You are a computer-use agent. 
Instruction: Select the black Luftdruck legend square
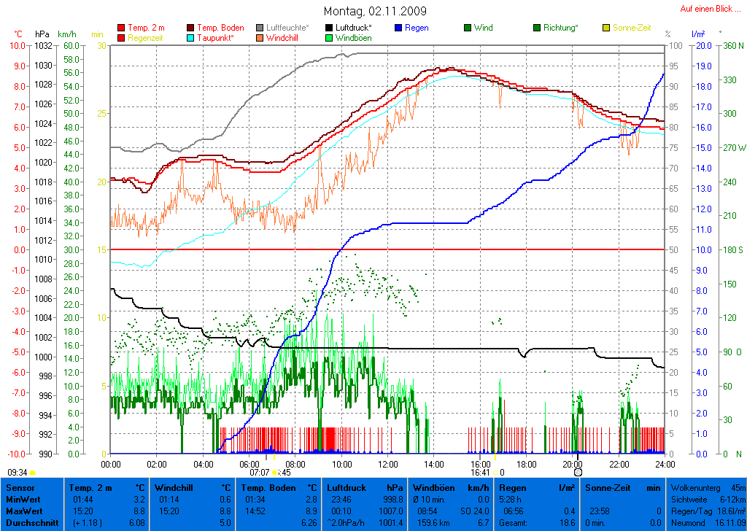coord(330,28)
